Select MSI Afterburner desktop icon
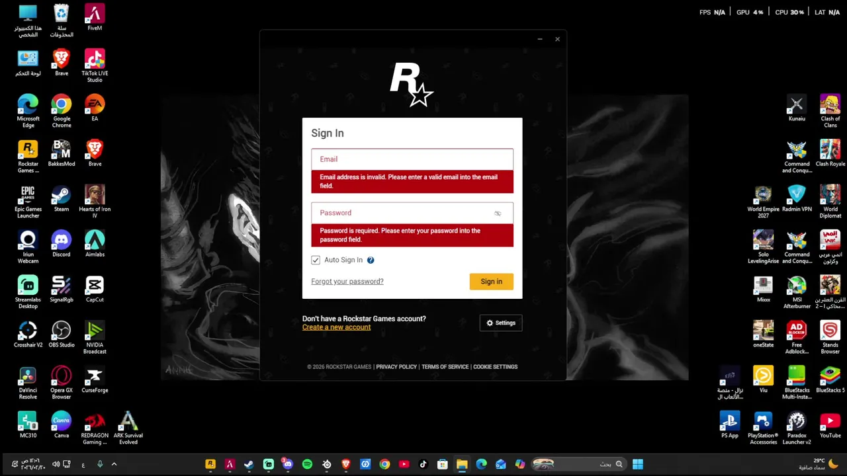847x476 pixels. click(x=797, y=292)
